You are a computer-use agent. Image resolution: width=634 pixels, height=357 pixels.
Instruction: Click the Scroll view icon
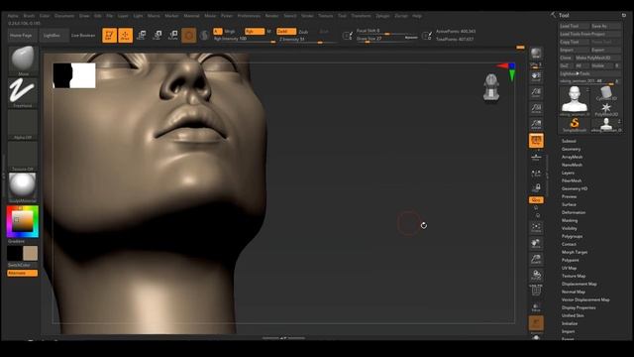point(536,76)
